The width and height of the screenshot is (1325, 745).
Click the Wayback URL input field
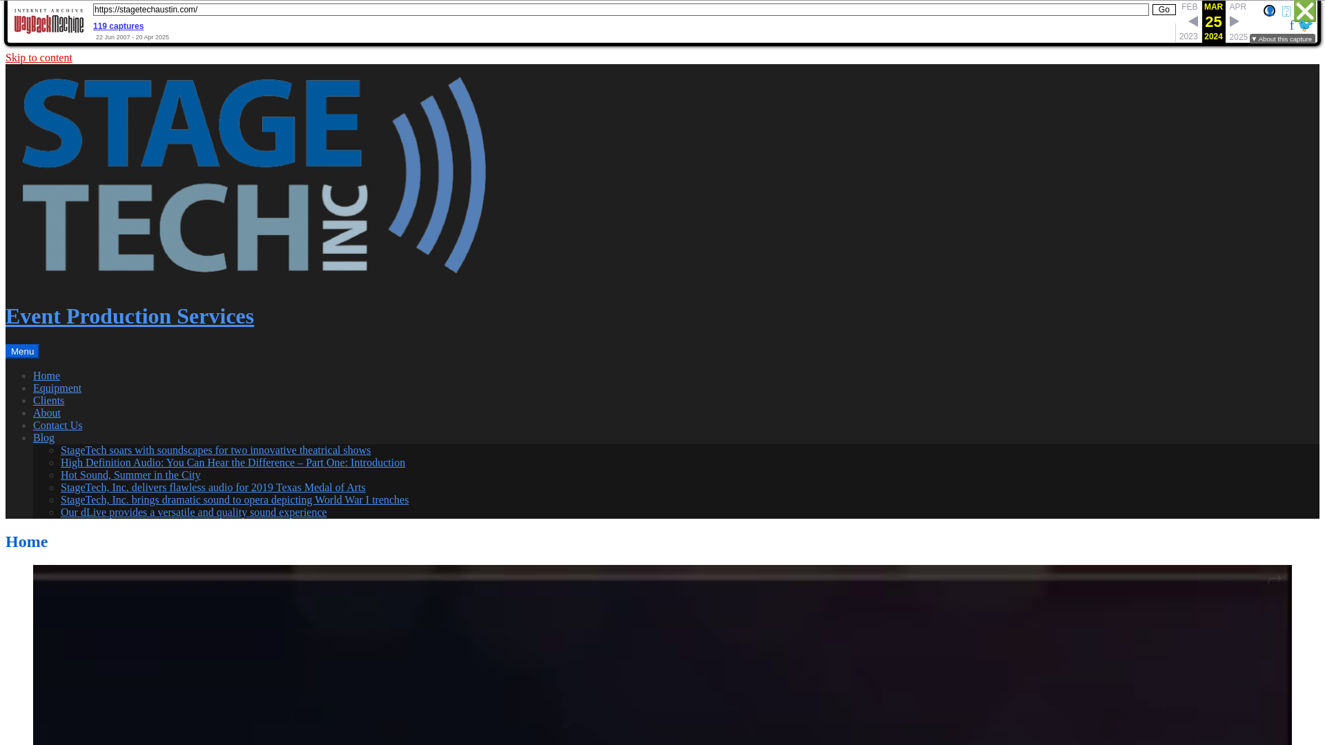[620, 10]
